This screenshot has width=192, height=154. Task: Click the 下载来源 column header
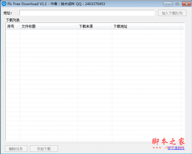(x=95, y=26)
